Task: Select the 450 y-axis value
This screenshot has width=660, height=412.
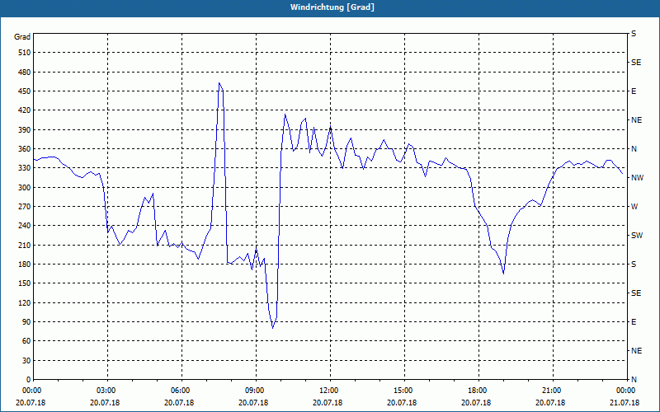Action: 25,91
